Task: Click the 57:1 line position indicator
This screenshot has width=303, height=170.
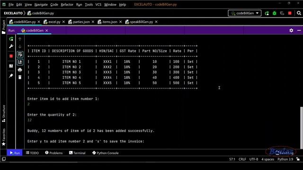Action: click(232, 159)
